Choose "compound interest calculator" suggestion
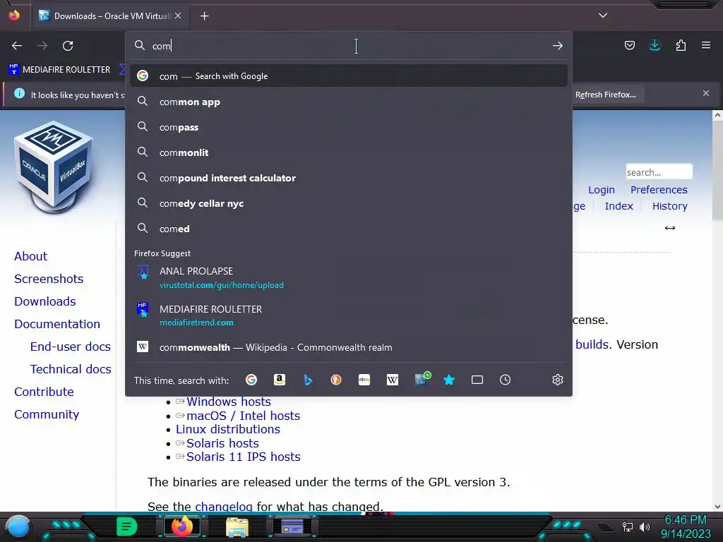The width and height of the screenshot is (723, 542). pyautogui.click(x=349, y=178)
